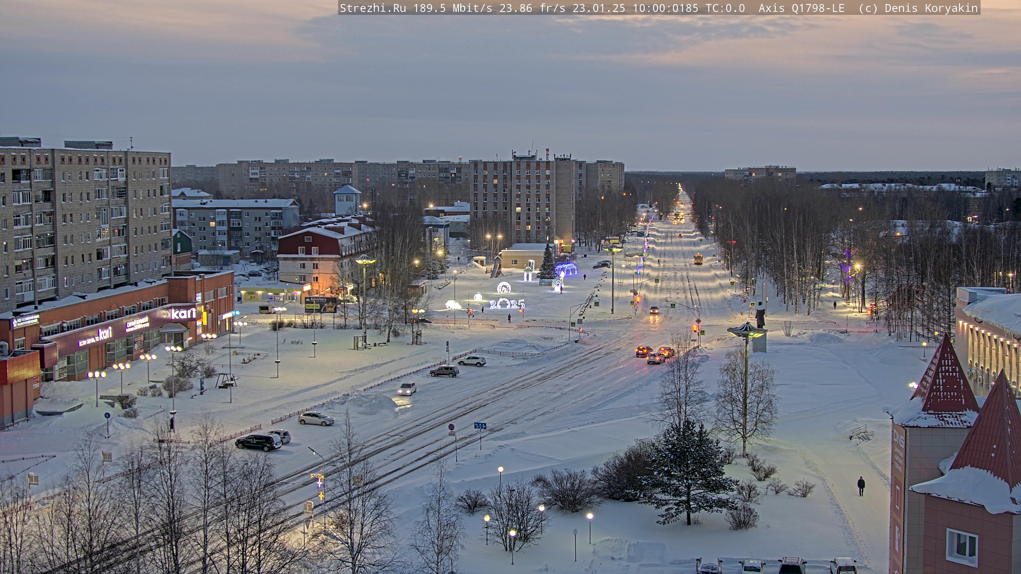Select the 189.5 Mbit/s bitrate readout
The width and height of the screenshot is (1021, 574).
[x=453, y=8]
